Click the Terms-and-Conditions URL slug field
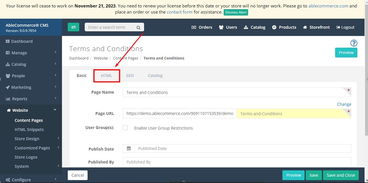The height and width of the screenshot is (183, 368). click(294, 114)
